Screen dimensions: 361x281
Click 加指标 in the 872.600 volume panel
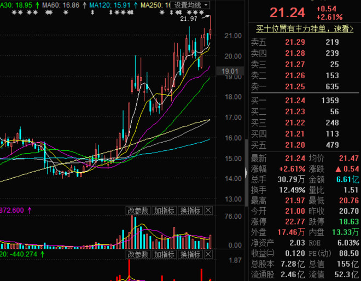coord(164,210)
